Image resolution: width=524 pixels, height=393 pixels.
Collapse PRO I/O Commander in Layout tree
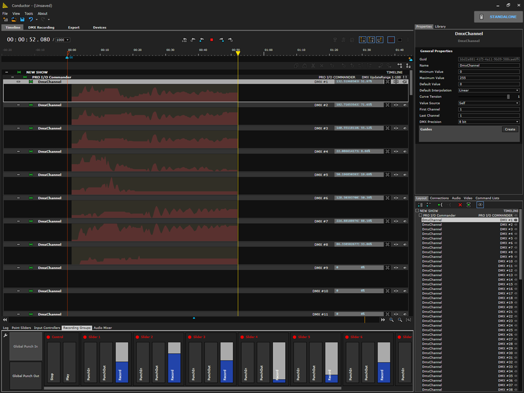click(x=421, y=215)
